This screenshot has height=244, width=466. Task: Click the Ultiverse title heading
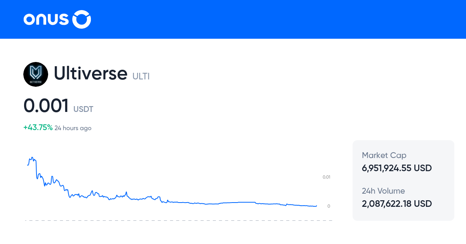tap(90, 74)
